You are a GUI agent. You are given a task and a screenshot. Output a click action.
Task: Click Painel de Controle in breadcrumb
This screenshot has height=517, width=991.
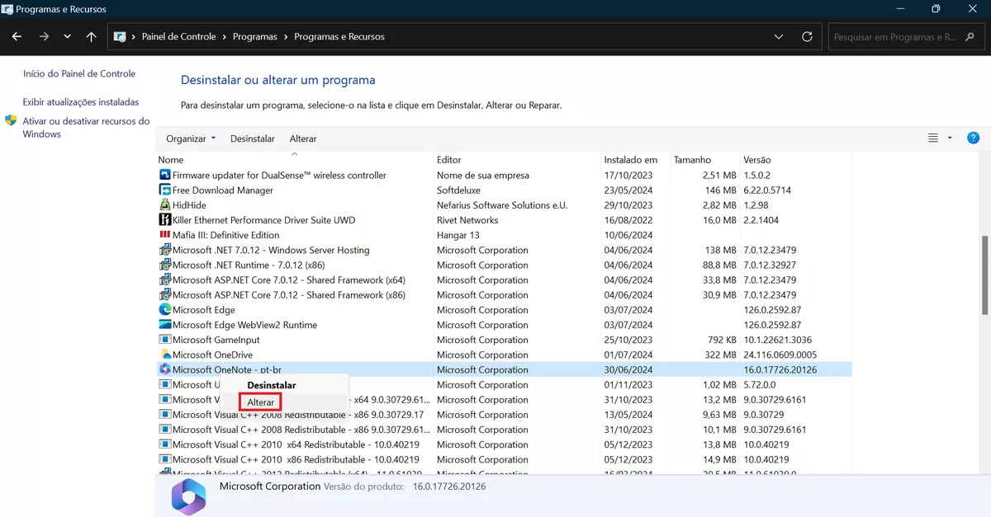178,37
